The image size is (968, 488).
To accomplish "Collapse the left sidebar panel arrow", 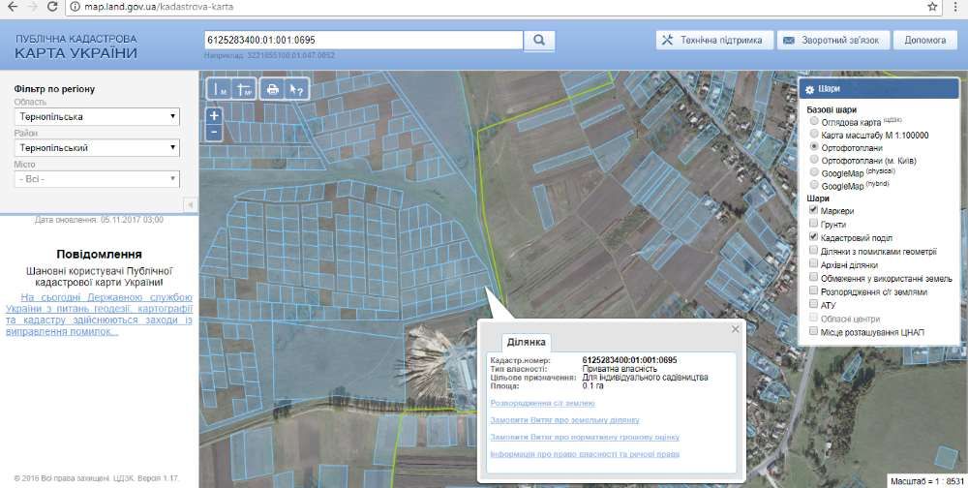I will [190, 204].
